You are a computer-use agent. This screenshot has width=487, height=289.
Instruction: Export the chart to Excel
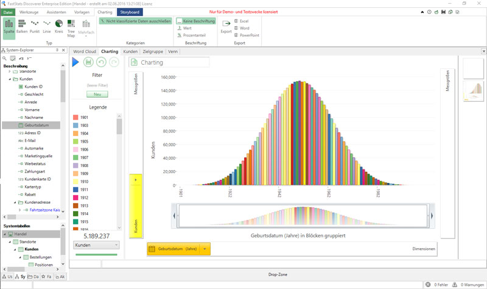point(242,21)
